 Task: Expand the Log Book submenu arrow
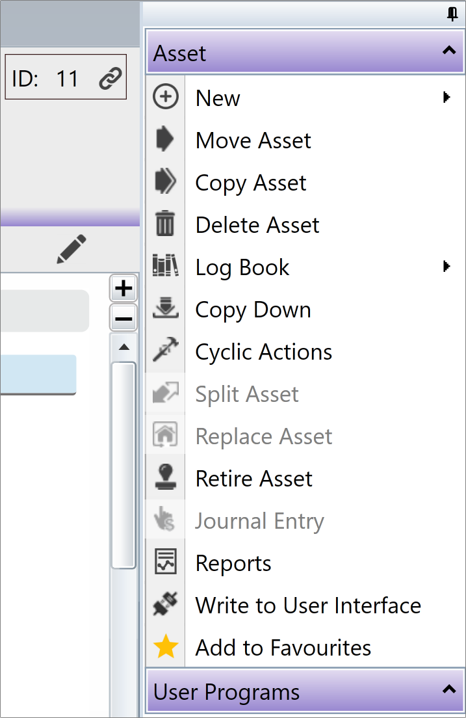[447, 266]
